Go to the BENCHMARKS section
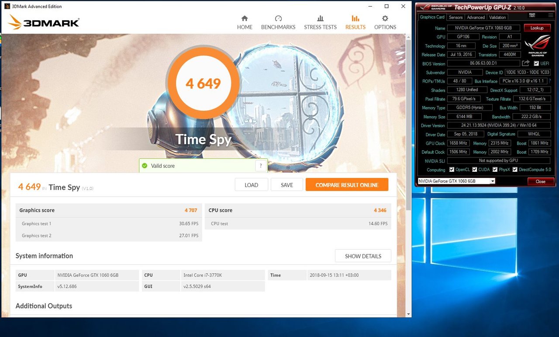This screenshot has width=559, height=337. coord(278,22)
